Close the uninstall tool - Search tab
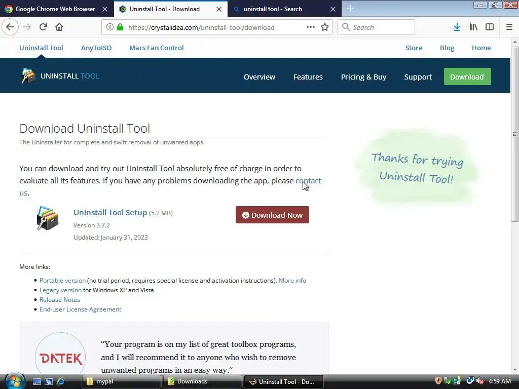 (x=333, y=9)
